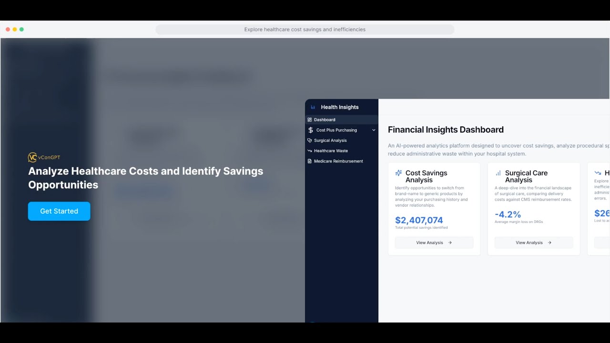Click the Health Insights logo icon
The height and width of the screenshot is (343, 610).
click(313, 107)
